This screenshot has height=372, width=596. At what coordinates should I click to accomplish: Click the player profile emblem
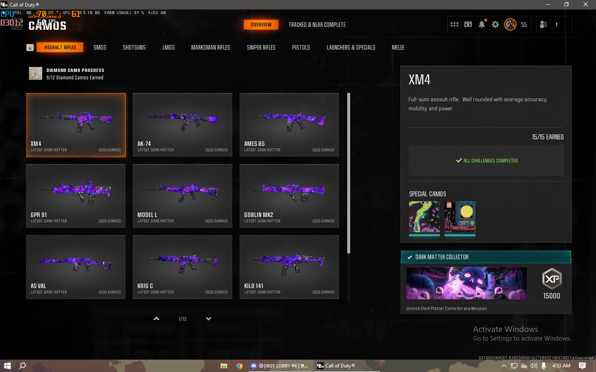(510, 24)
